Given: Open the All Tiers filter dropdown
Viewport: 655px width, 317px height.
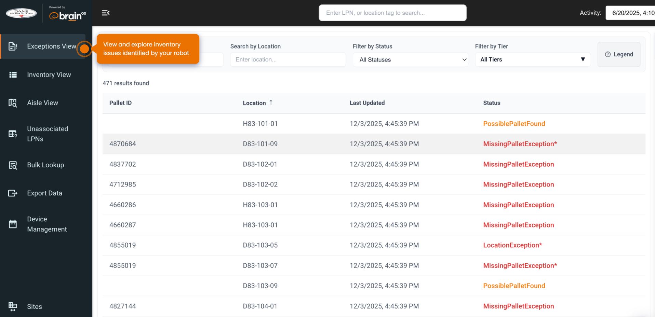Looking at the screenshot, I should [x=532, y=60].
